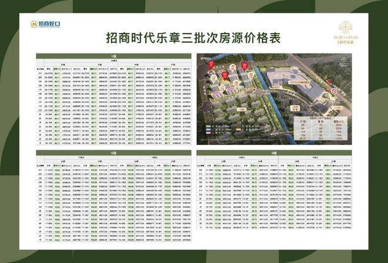Viewport: 388px width, 263px height.
Task: Select the red map pin beside the left white markers
Action: click(225, 76)
